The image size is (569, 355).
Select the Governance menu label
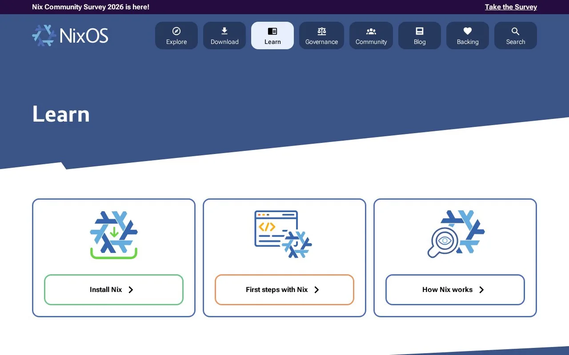click(322, 42)
